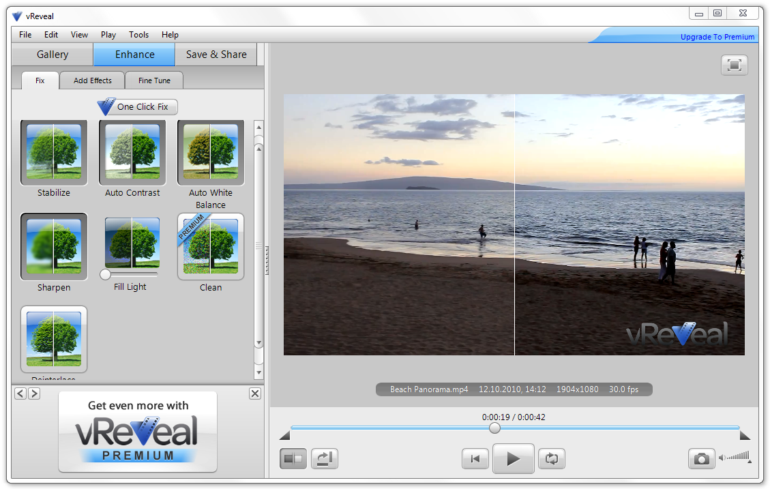Show the next promotional banner

pos(34,394)
